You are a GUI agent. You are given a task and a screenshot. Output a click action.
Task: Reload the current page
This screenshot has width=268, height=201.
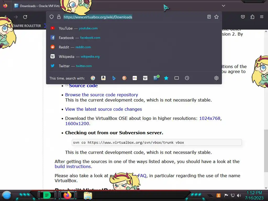coord(25,17)
